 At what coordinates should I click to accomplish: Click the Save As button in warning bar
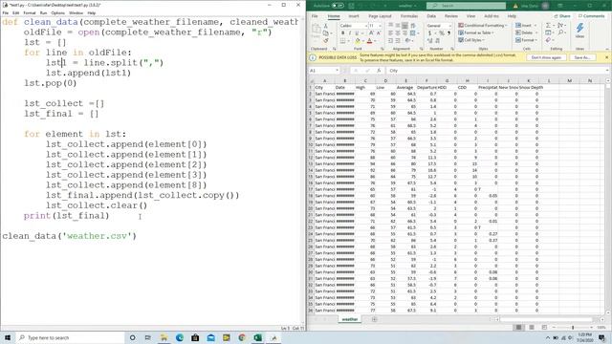[581, 57]
